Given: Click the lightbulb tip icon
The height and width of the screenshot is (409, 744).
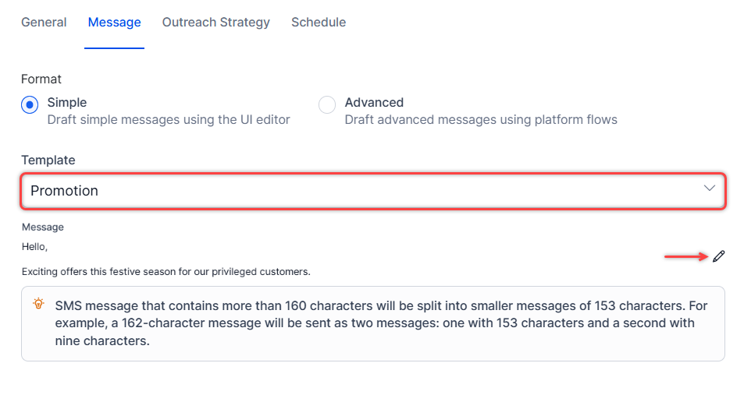Looking at the screenshot, I should point(38,304).
